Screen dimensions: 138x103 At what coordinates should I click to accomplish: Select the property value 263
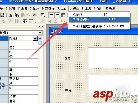[x=23, y=52]
